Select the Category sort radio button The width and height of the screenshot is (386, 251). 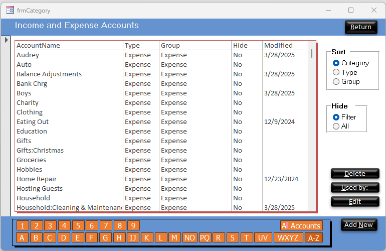pos(336,63)
